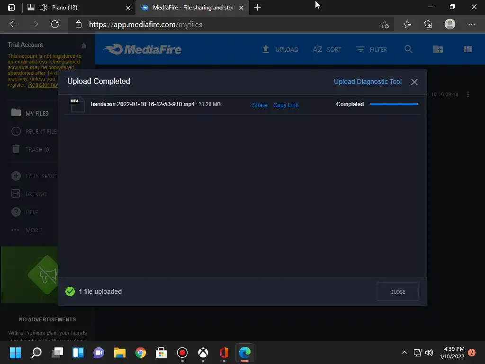Open Trash (0) in sidebar
Screen dimensions: 485x364
(31, 149)
